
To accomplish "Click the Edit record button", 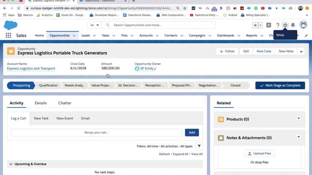I will pos(246,51).
